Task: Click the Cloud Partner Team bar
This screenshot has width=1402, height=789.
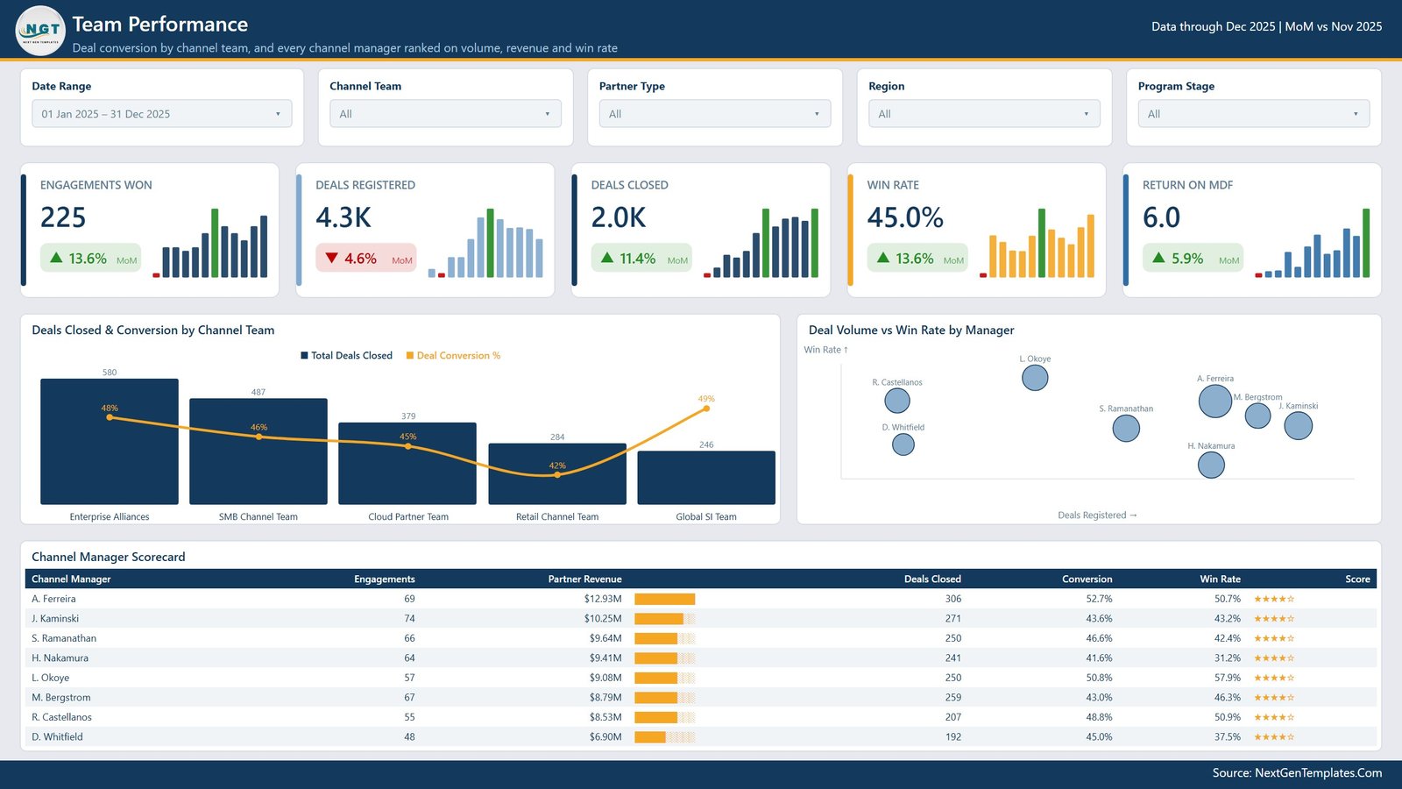Action: [x=407, y=464]
